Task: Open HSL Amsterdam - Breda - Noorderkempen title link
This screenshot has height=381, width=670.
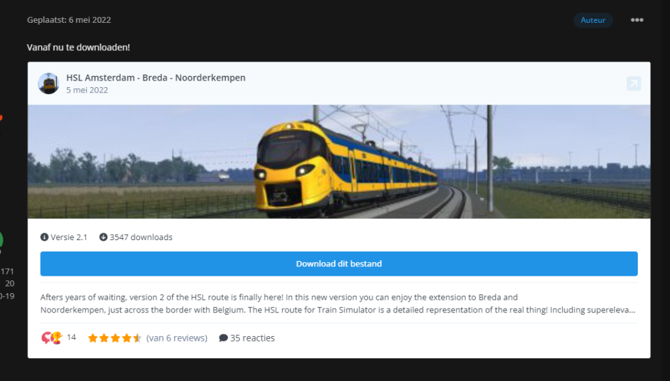Action: pyautogui.click(x=155, y=78)
